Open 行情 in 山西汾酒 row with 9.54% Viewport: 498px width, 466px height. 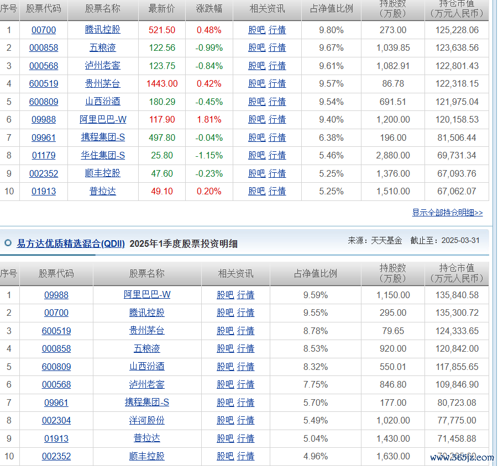(277, 102)
